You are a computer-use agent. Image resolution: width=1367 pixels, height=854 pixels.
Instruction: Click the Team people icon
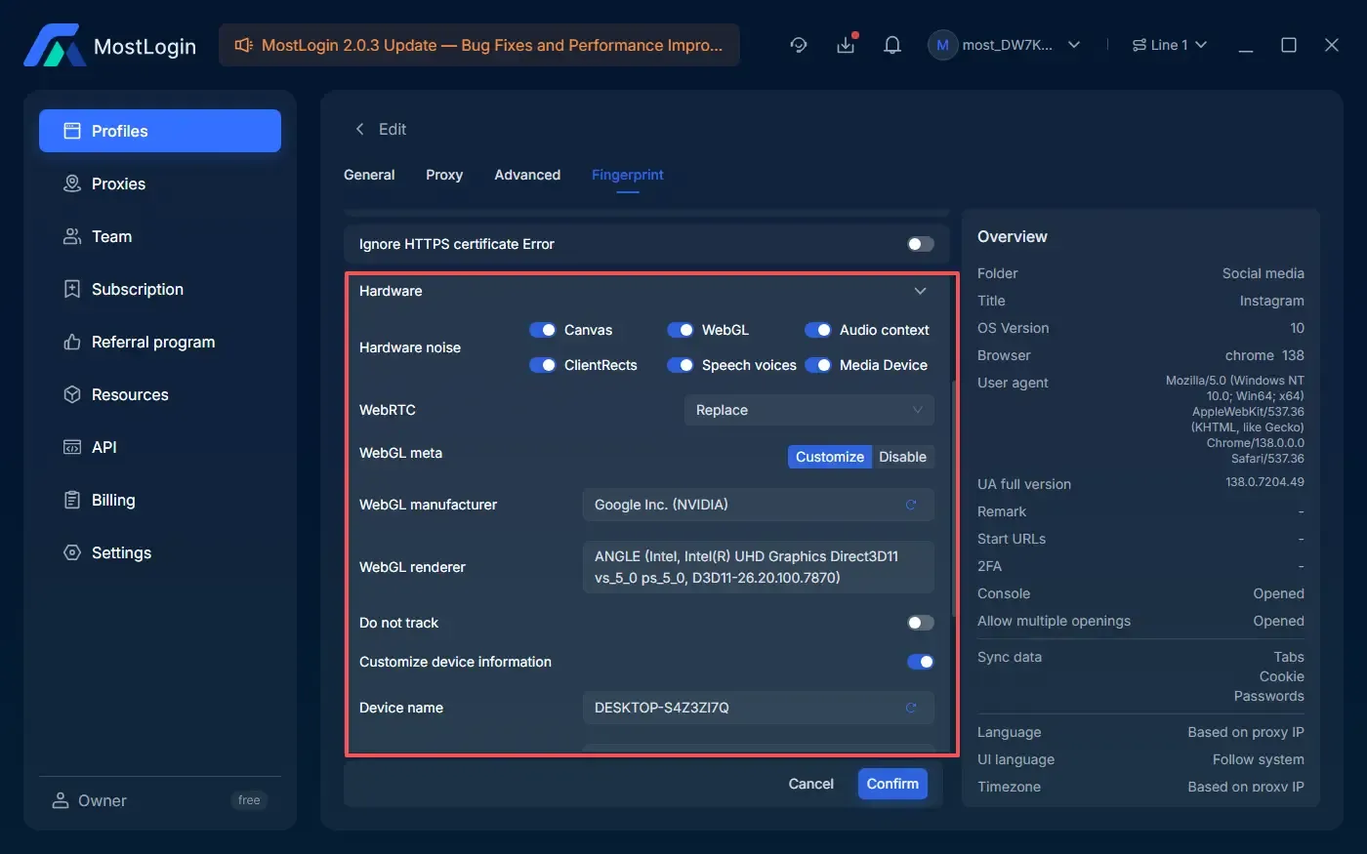click(x=72, y=236)
